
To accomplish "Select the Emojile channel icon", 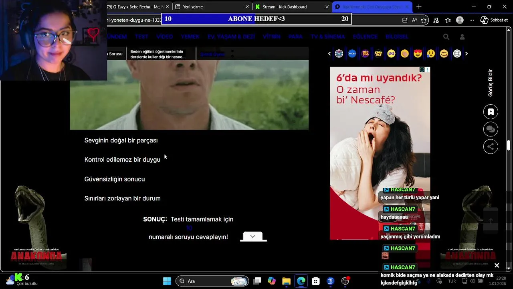I will [378, 53].
